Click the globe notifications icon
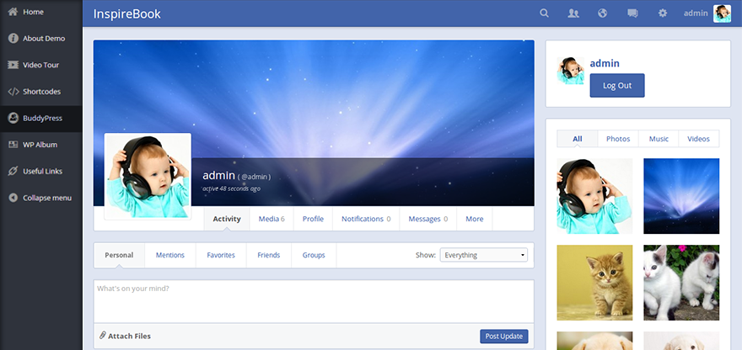742x350 pixels. 602,13
